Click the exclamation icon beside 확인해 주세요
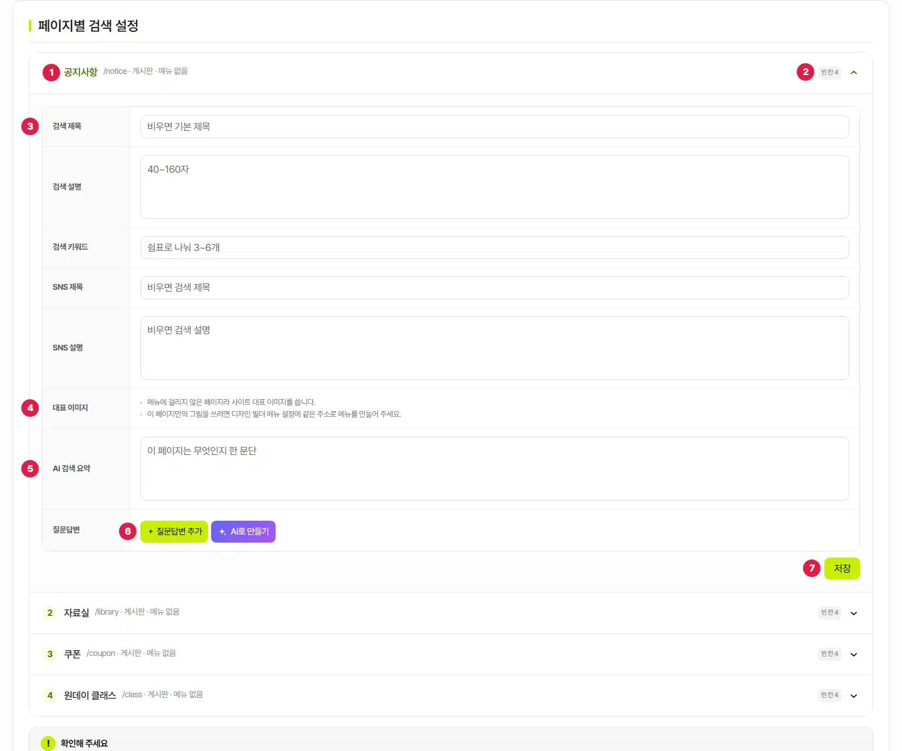This screenshot has height=751, width=902. tap(48, 743)
